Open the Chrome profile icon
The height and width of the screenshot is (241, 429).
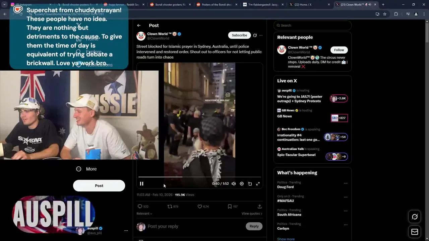point(416,14)
